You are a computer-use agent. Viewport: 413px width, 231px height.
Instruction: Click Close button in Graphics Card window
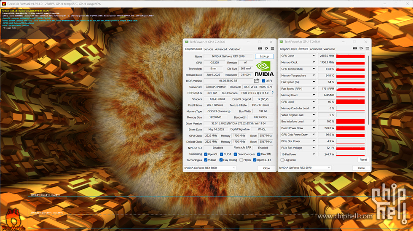[x=266, y=168]
